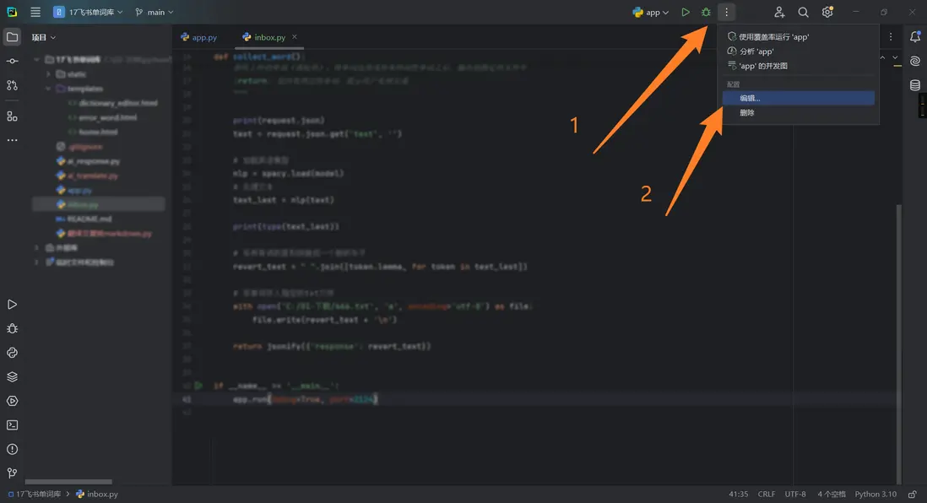Screen dimensions: 927x503
Task: Click the 4 个空格 indent setting
Action: pyautogui.click(x=832, y=494)
